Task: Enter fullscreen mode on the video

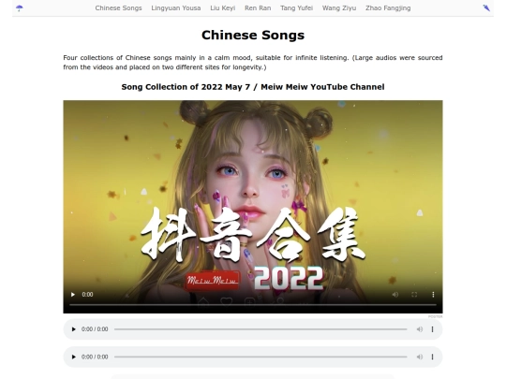Action: (414, 294)
